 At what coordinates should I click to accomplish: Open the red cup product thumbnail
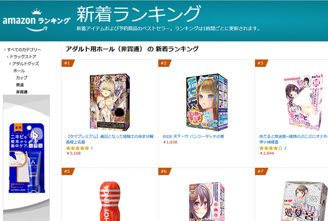coord(110,201)
